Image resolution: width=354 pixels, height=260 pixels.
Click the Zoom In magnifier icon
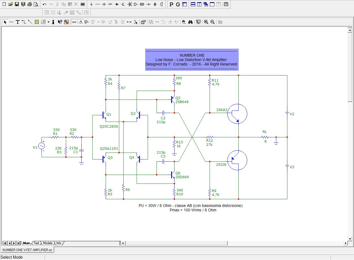(206, 22)
